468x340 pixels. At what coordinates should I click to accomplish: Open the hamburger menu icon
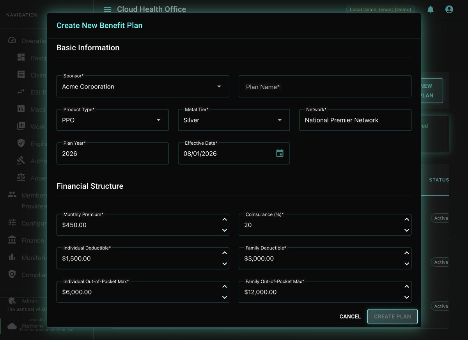coord(108,9)
